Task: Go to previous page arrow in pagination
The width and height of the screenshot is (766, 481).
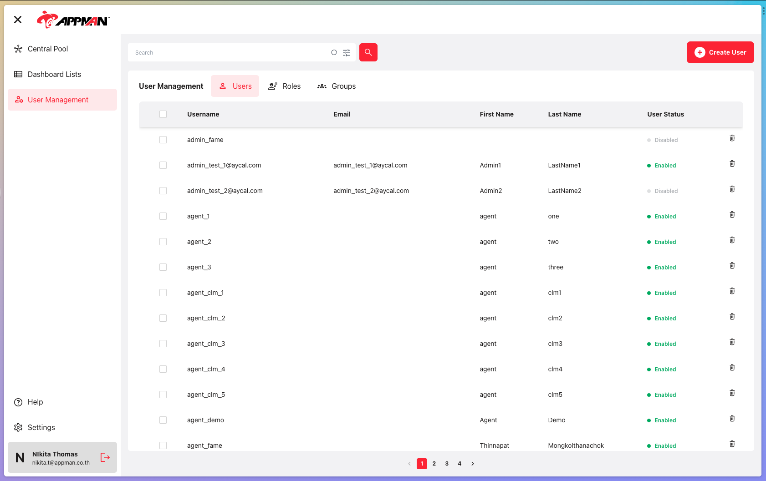Action: (409, 464)
